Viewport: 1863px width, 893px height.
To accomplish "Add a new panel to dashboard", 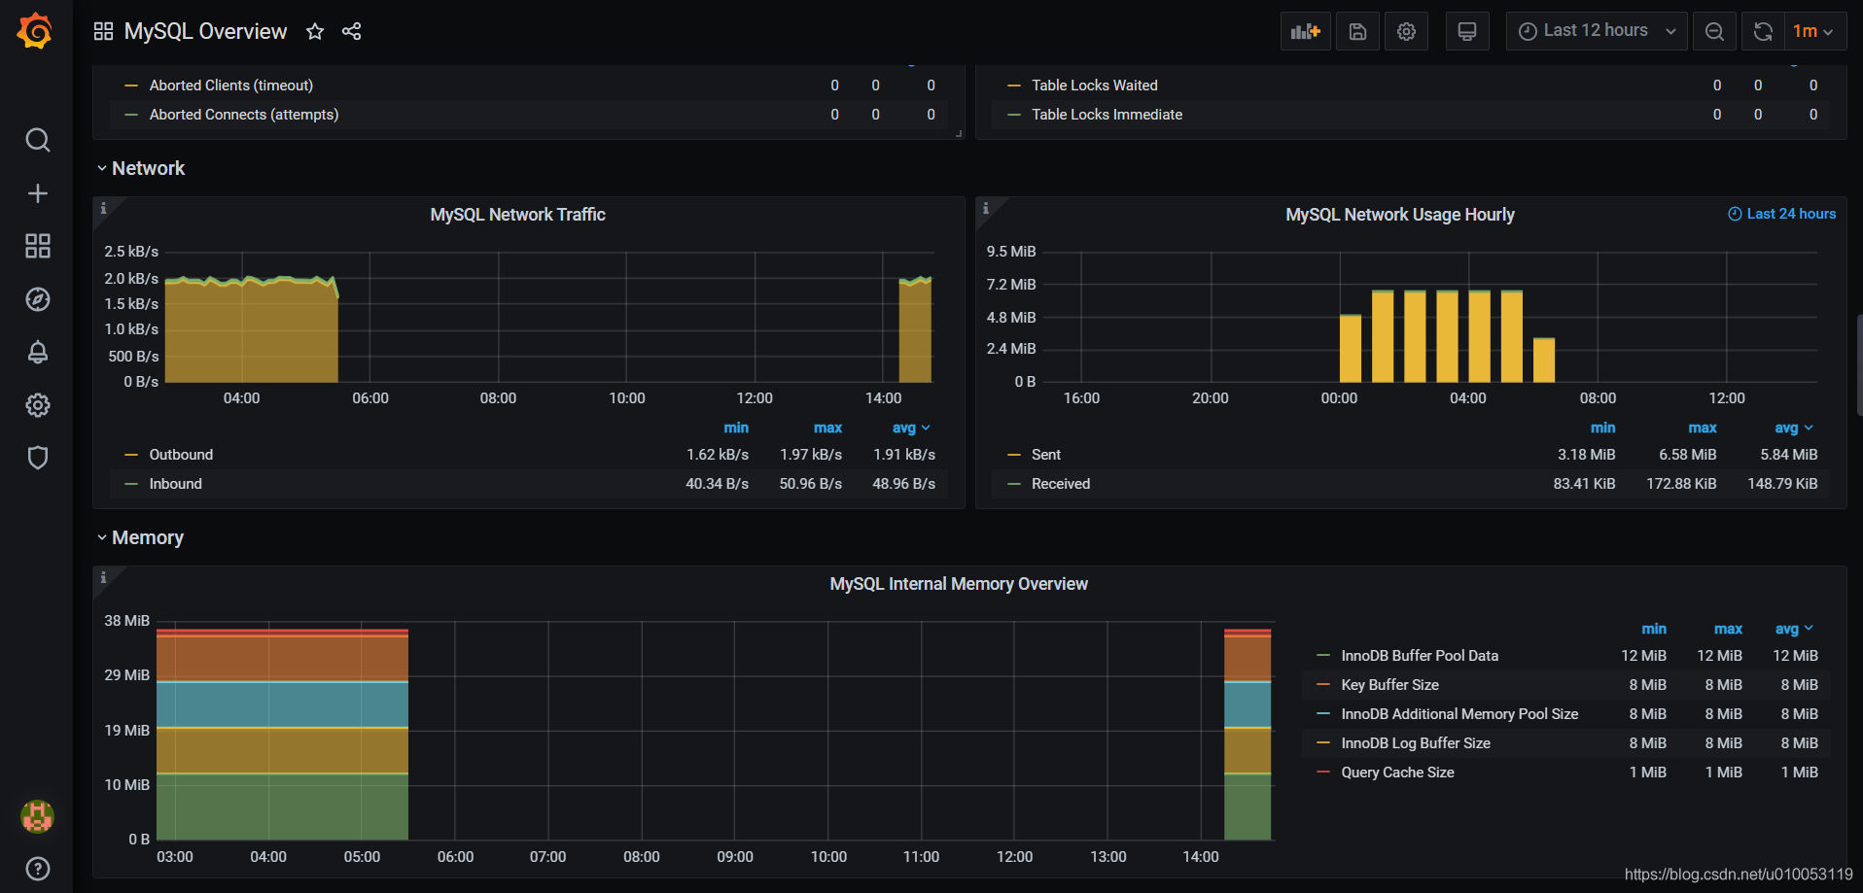I will (x=1306, y=31).
